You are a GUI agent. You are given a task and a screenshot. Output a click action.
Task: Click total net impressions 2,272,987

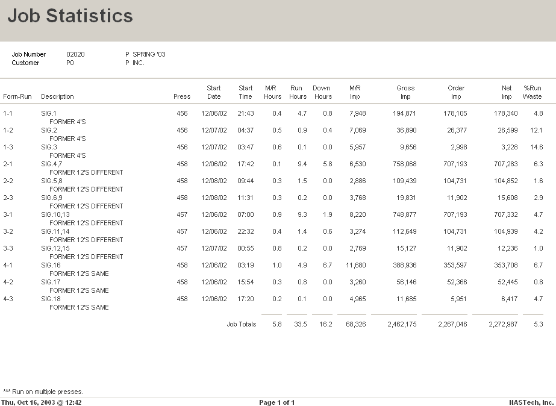[503, 324]
